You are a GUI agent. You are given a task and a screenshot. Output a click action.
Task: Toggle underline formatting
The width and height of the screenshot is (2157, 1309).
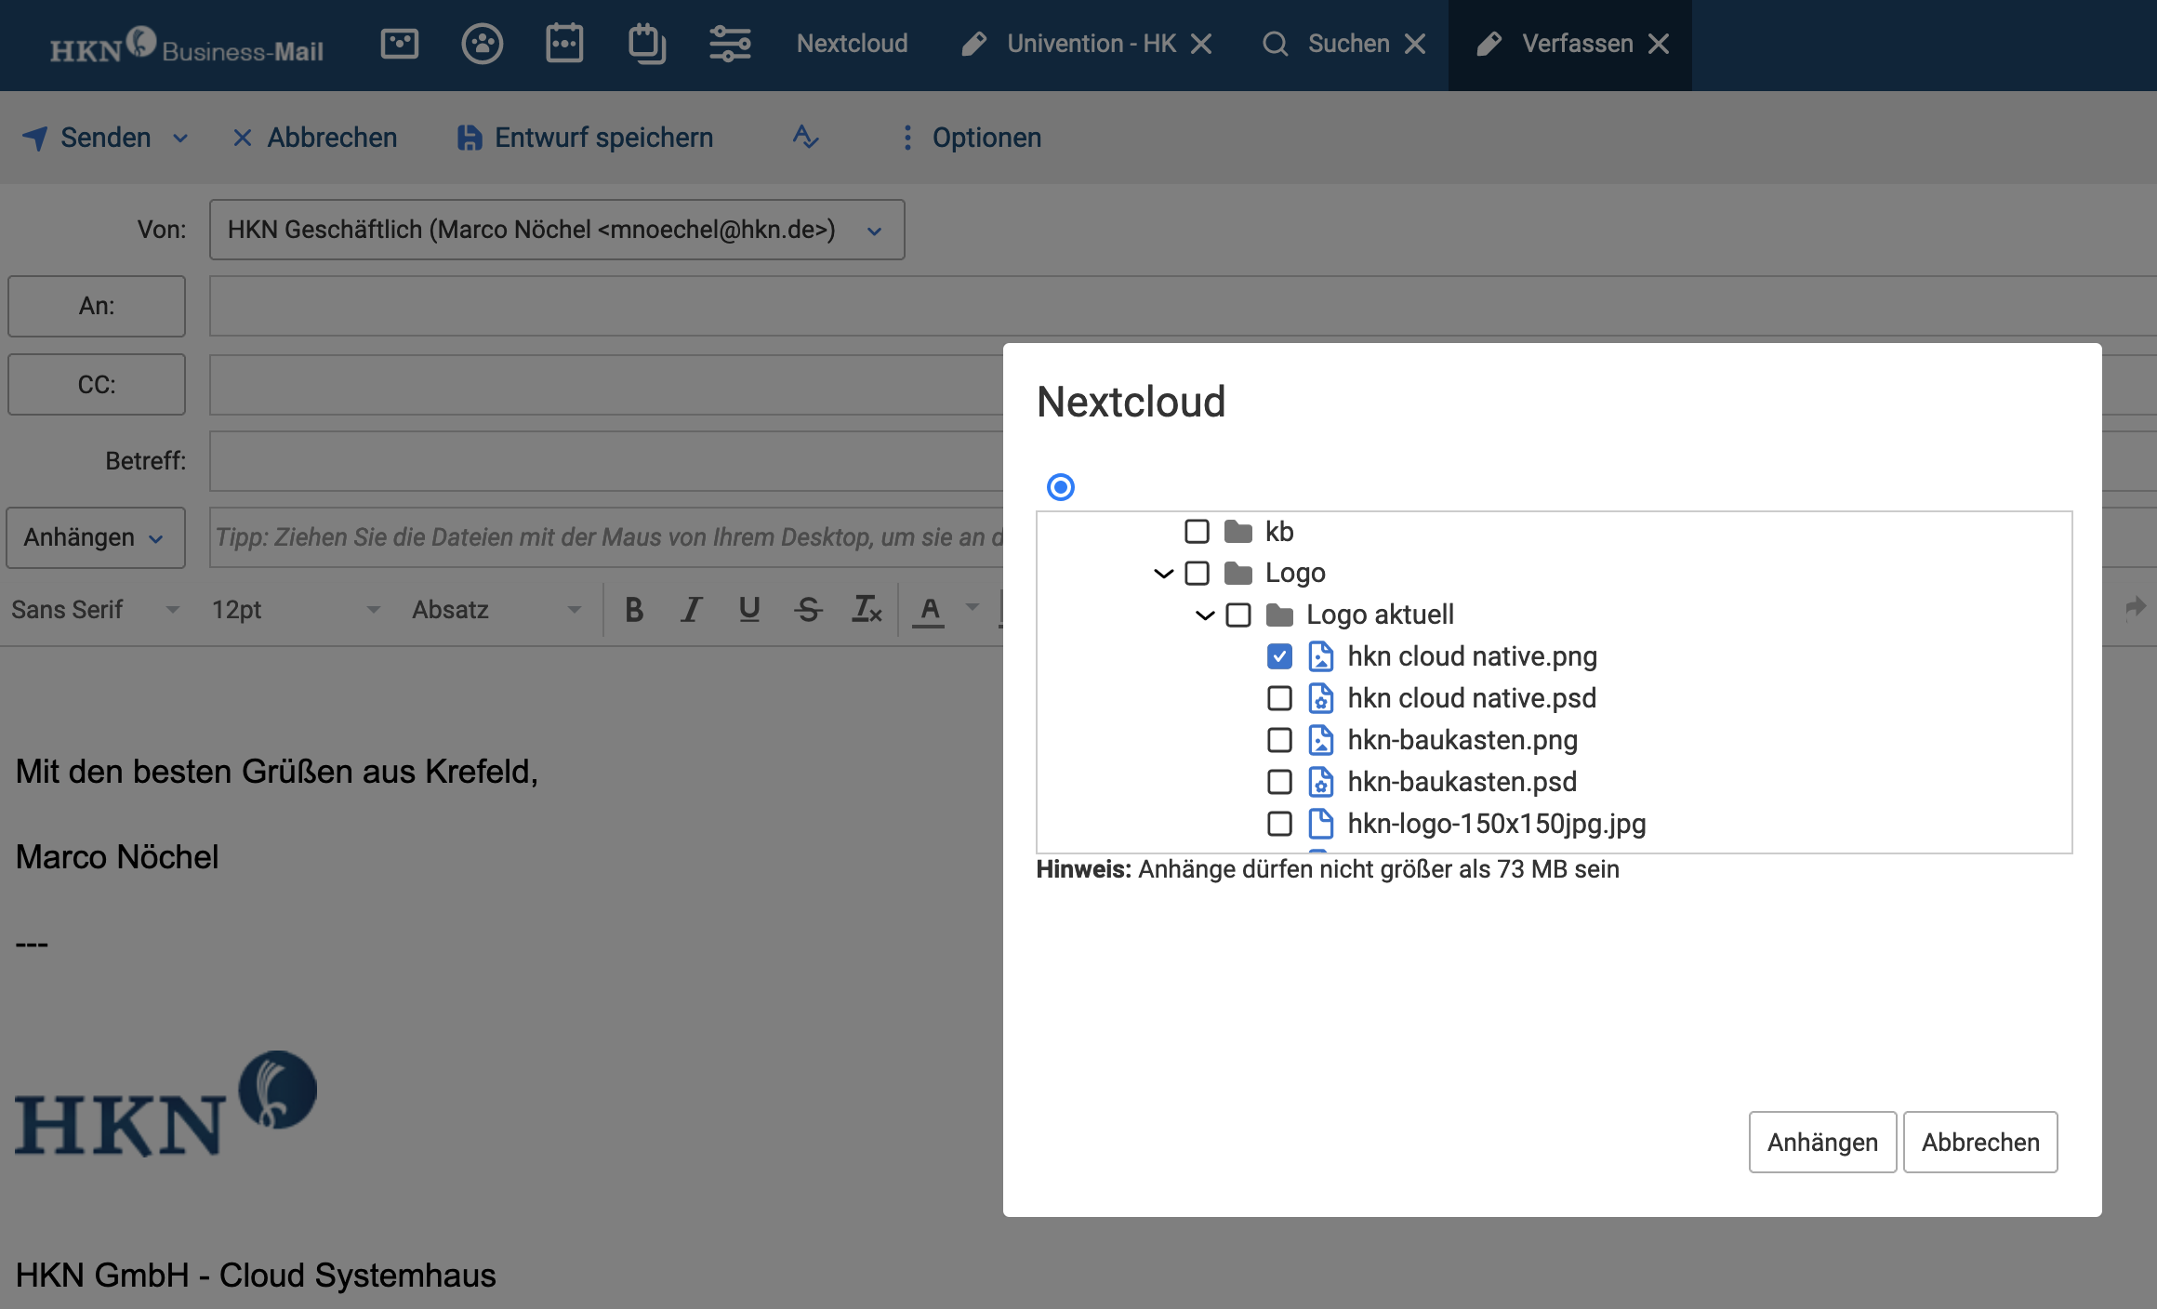[x=749, y=610]
